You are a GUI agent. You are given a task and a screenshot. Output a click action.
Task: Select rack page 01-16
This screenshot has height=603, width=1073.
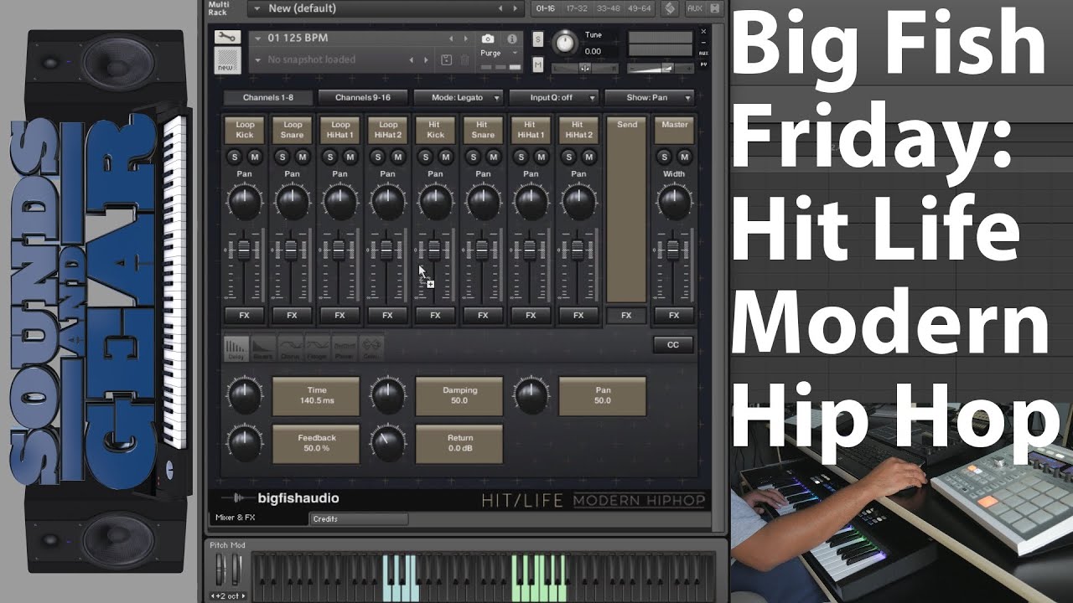tap(545, 8)
